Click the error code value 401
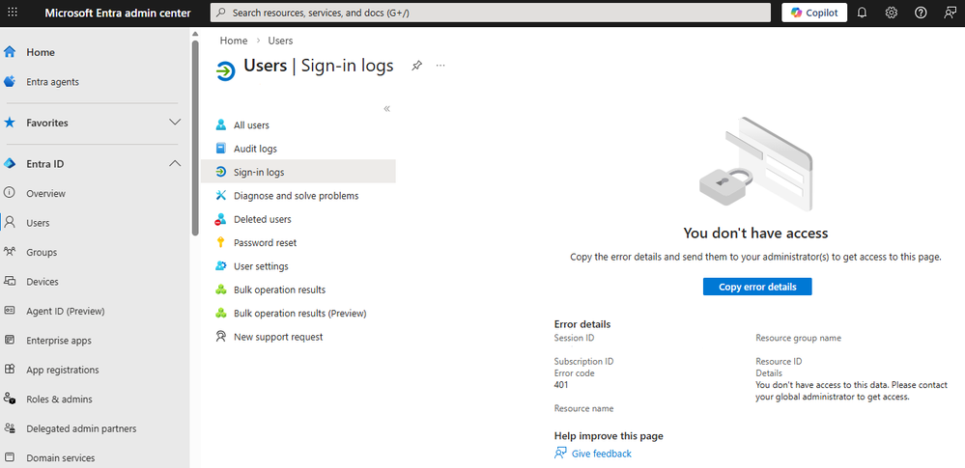965x468 pixels. [561, 385]
